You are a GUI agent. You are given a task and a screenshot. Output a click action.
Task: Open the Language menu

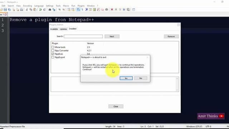(39, 6)
